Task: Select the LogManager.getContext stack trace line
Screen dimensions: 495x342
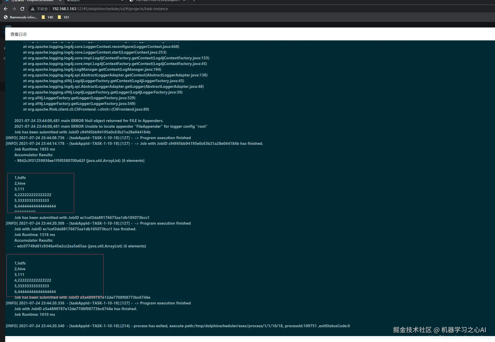Action: (x=92, y=69)
